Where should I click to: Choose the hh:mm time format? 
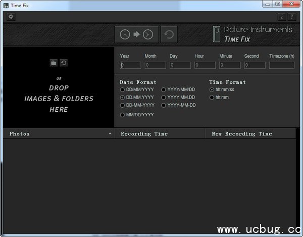[212, 97]
